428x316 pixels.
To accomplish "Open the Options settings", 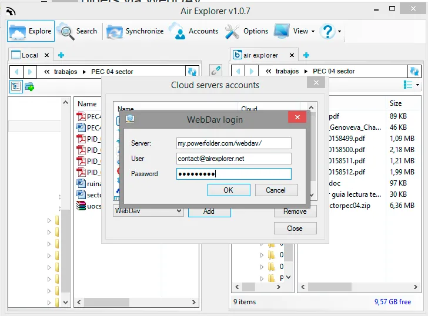I will click(247, 31).
